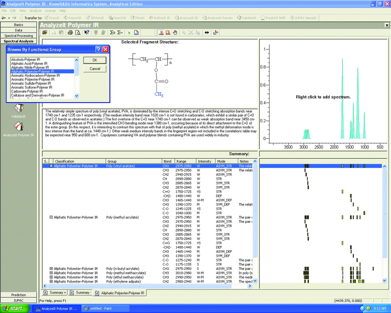The height and width of the screenshot is (313, 391).
Task: Click Cancel in the functional group dialog
Action: click(x=95, y=69)
